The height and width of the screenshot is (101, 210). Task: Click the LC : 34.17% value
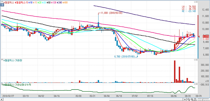click(189, 9)
